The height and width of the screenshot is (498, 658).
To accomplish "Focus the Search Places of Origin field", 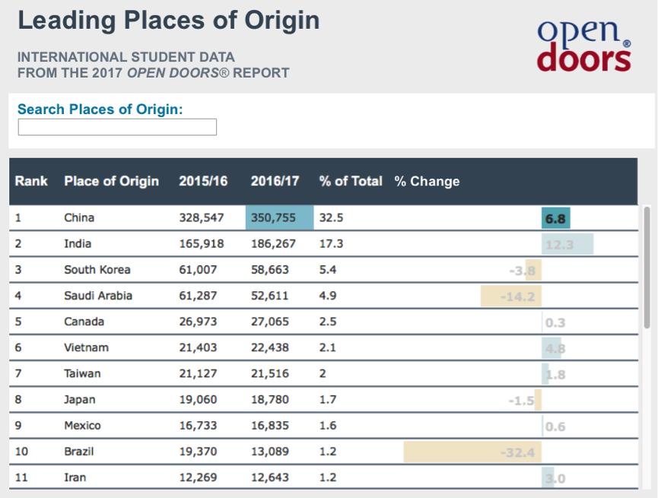I will pos(117,127).
